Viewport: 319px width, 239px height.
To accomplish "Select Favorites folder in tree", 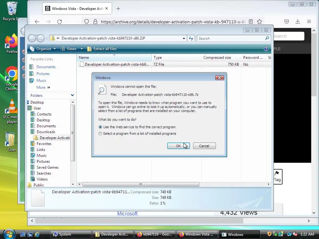I will point(44,144).
